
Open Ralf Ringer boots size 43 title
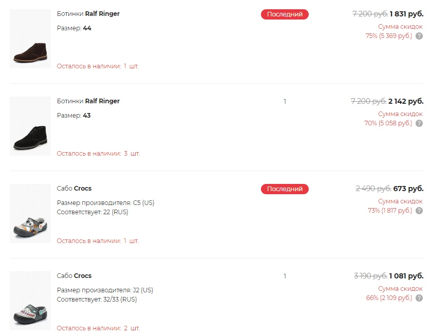pyautogui.click(x=88, y=101)
